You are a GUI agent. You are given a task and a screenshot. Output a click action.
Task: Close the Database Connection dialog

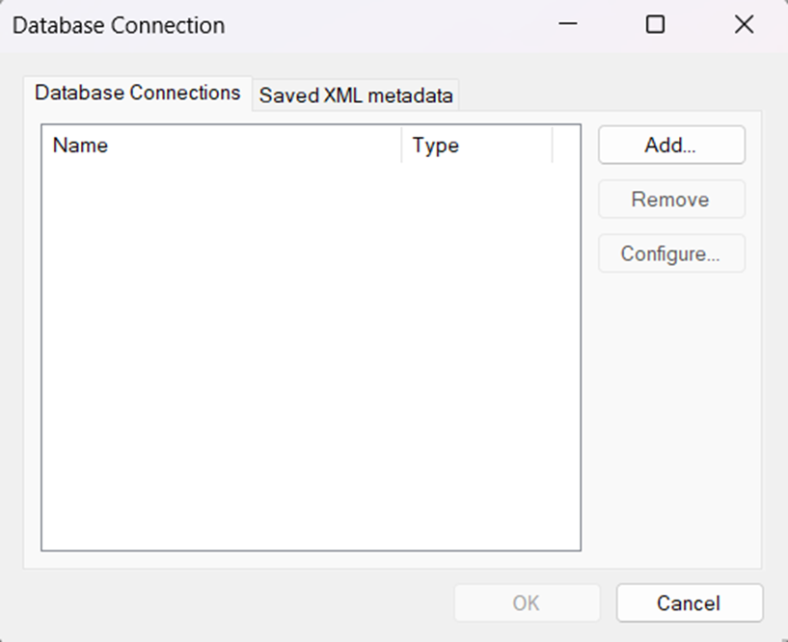pyautogui.click(x=744, y=25)
